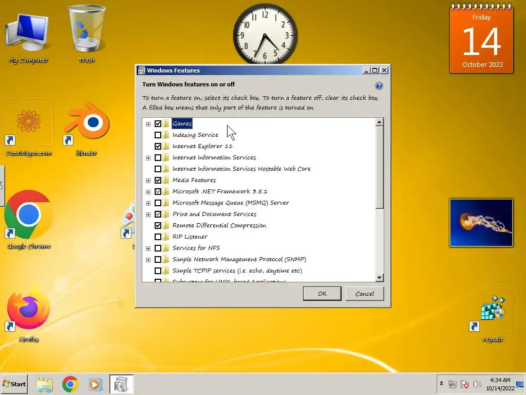Viewport: 526px width, 395px height.
Task: Select Simple Network Management Protocol (SNMP) label
Action: tap(239, 259)
